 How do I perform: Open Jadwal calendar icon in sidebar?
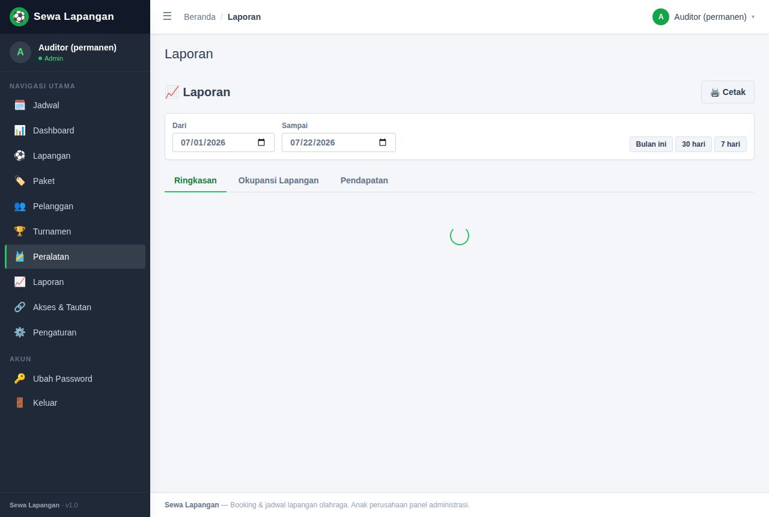[20, 105]
